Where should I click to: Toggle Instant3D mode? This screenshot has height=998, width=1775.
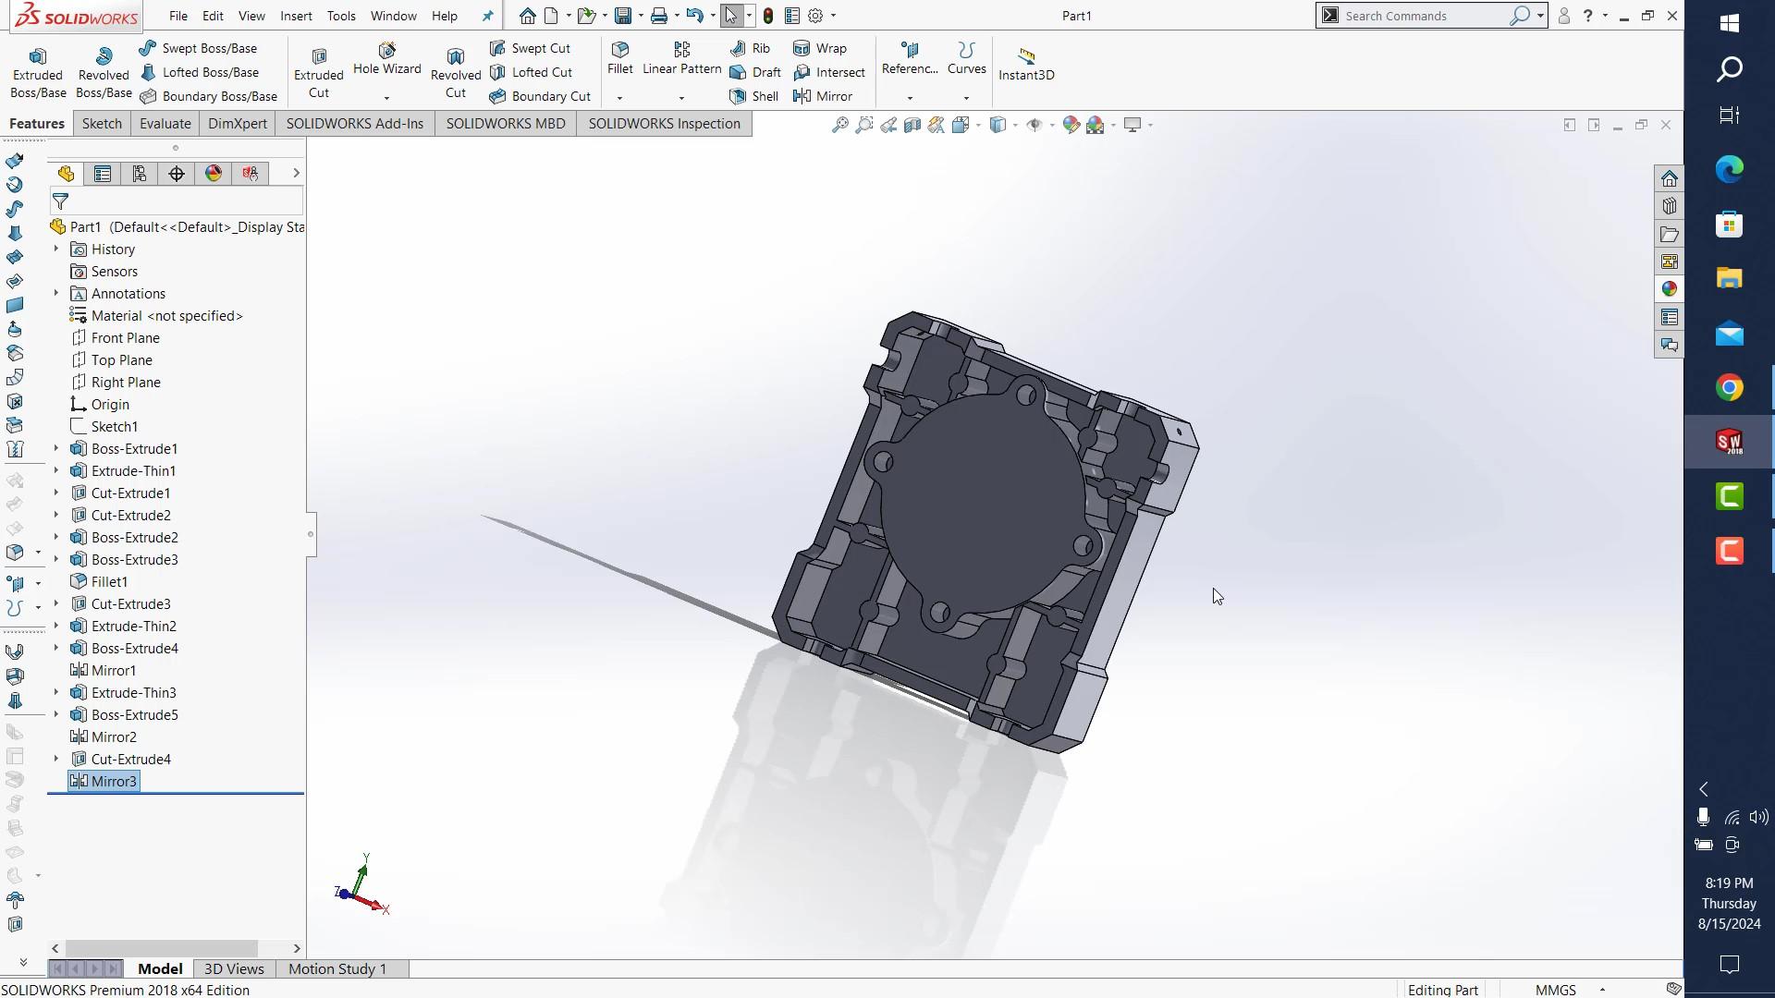[1025, 64]
